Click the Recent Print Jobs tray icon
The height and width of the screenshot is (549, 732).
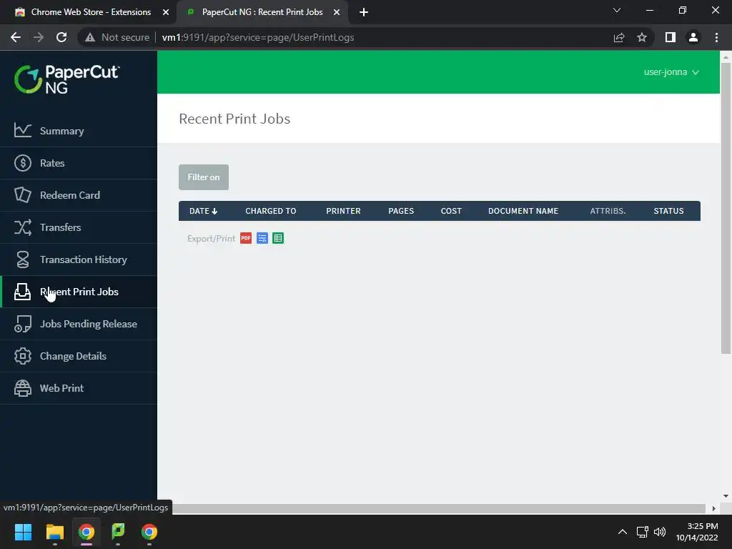coord(22,292)
